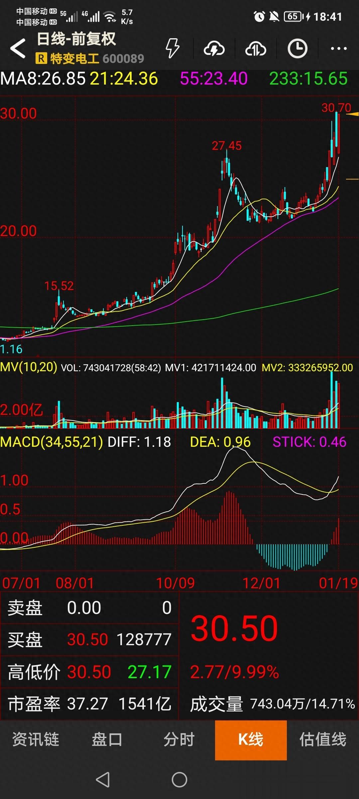Open the three-dot more menu

(x=339, y=49)
